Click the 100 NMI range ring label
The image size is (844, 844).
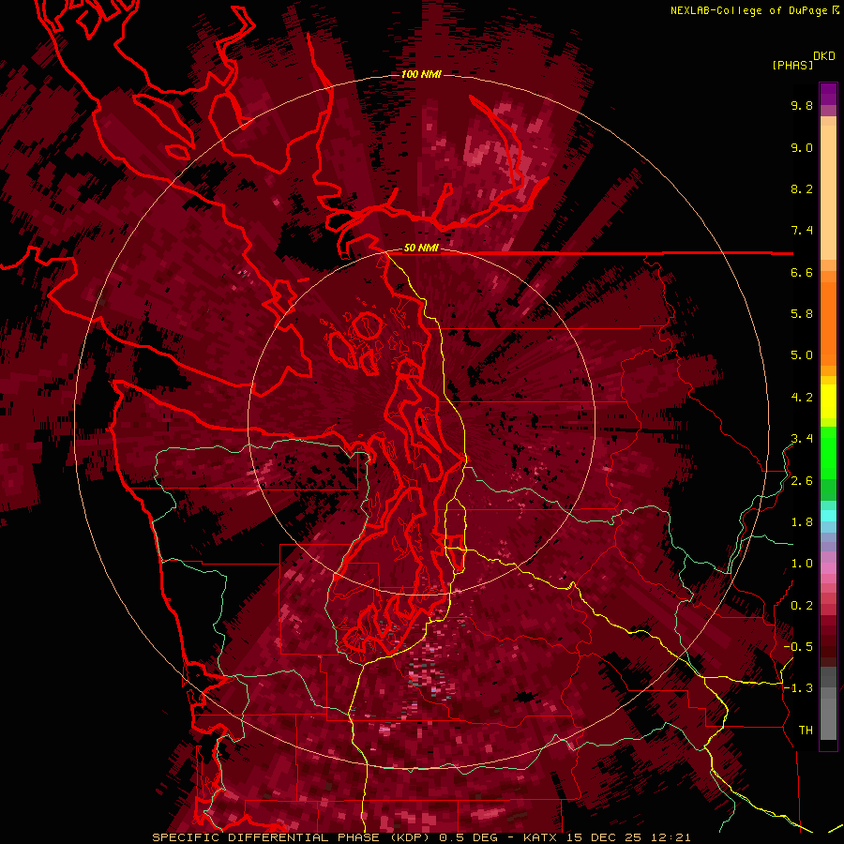(x=421, y=74)
